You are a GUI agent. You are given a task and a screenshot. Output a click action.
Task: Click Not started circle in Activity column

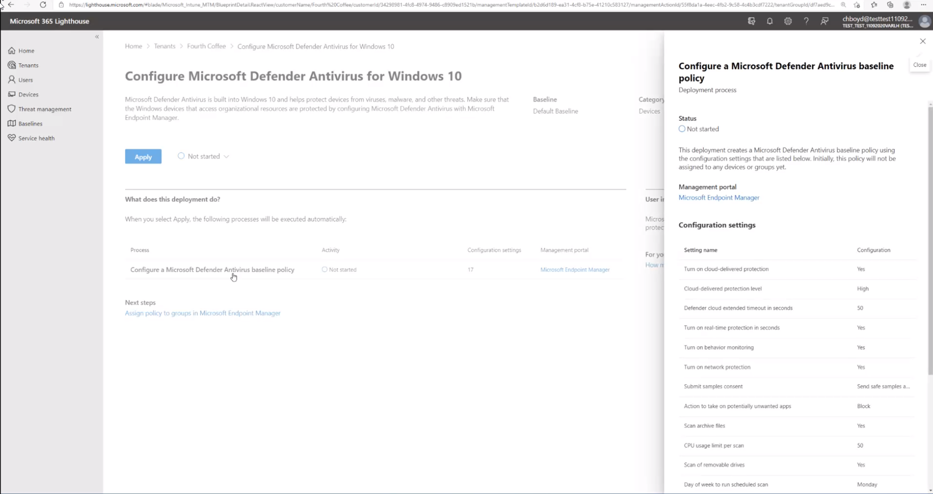pyautogui.click(x=324, y=270)
